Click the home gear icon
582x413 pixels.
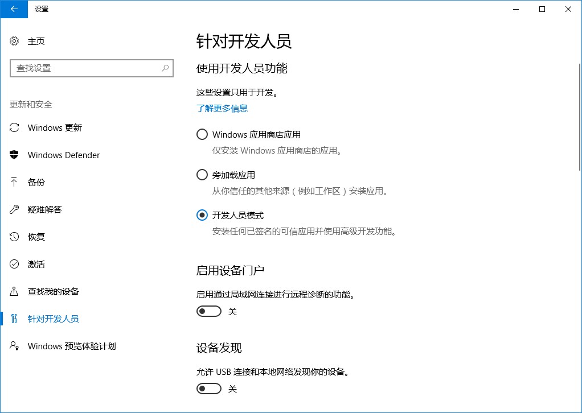(15, 42)
